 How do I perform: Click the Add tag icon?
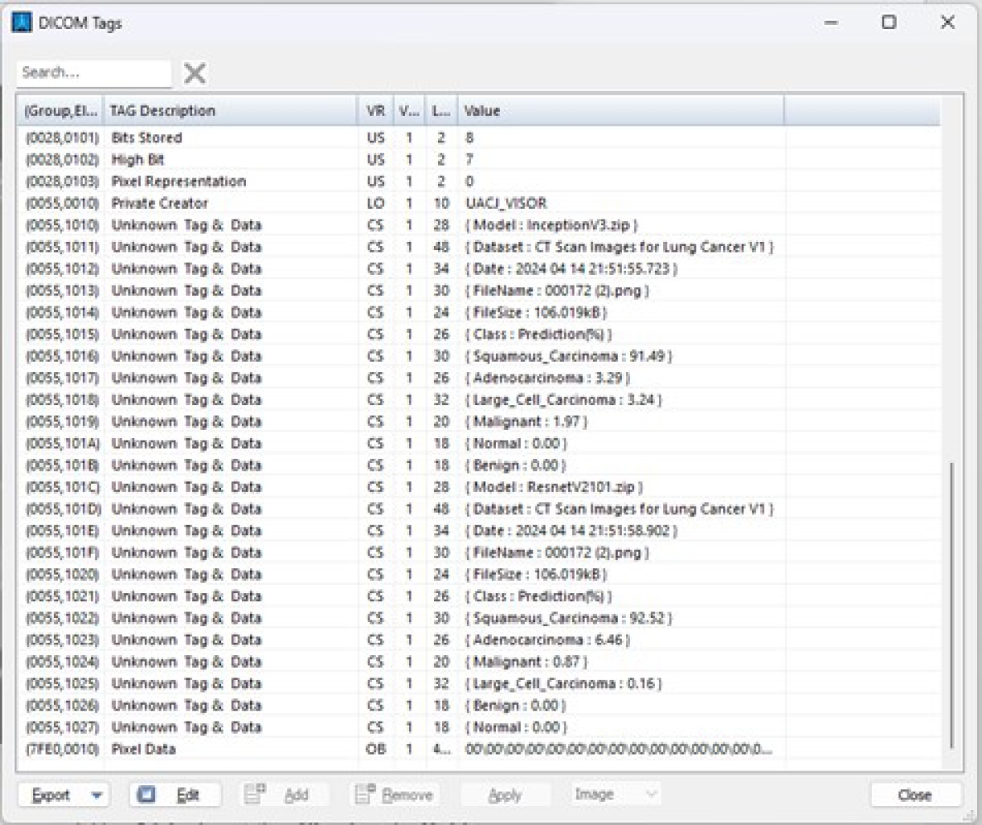click(x=254, y=795)
